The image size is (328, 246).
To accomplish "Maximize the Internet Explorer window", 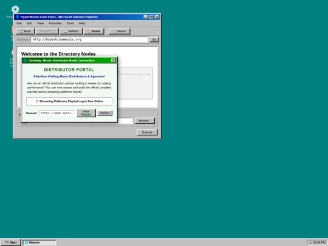I will coord(151,17).
